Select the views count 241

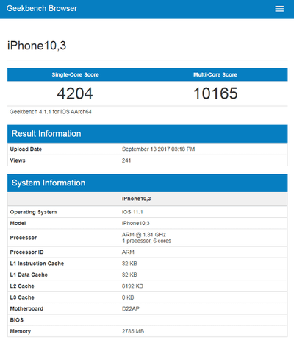tap(126, 160)
